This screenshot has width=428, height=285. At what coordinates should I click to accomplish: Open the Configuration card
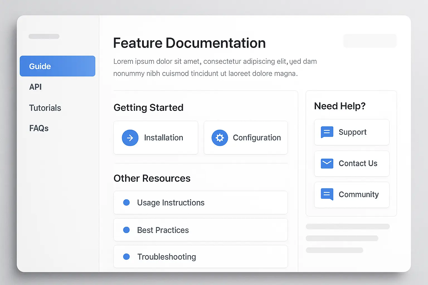coord(245,137)
